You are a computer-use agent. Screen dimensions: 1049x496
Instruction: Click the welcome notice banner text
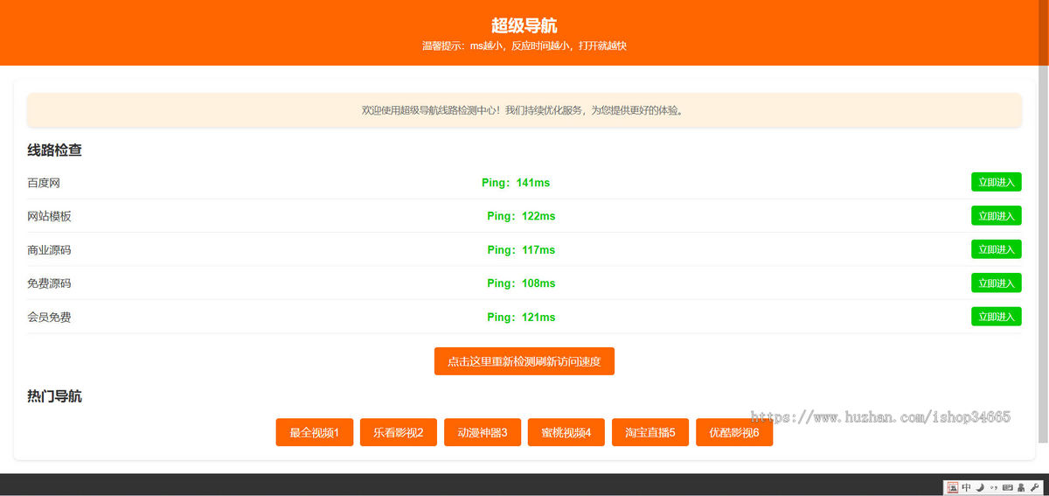point(524,110)
